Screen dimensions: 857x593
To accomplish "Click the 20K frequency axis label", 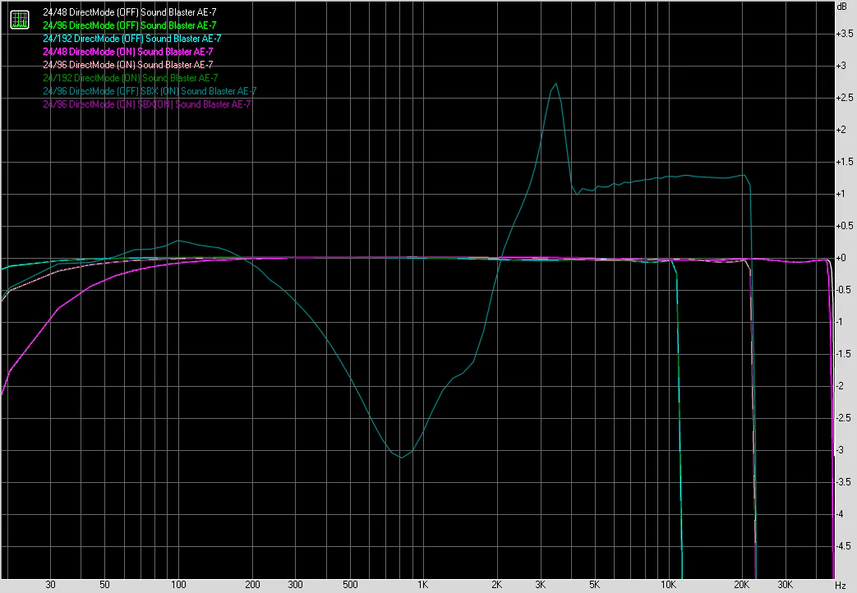I will (x=742, y=584).
